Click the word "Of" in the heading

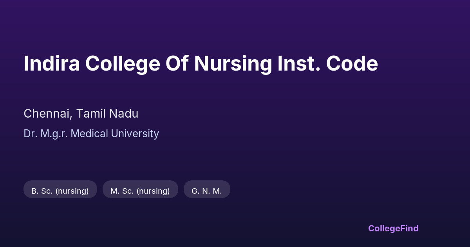coord(177,64)
